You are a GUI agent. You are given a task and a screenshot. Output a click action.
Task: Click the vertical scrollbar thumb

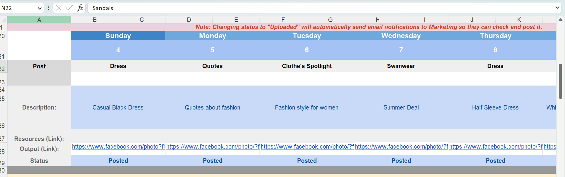[561, 81]
